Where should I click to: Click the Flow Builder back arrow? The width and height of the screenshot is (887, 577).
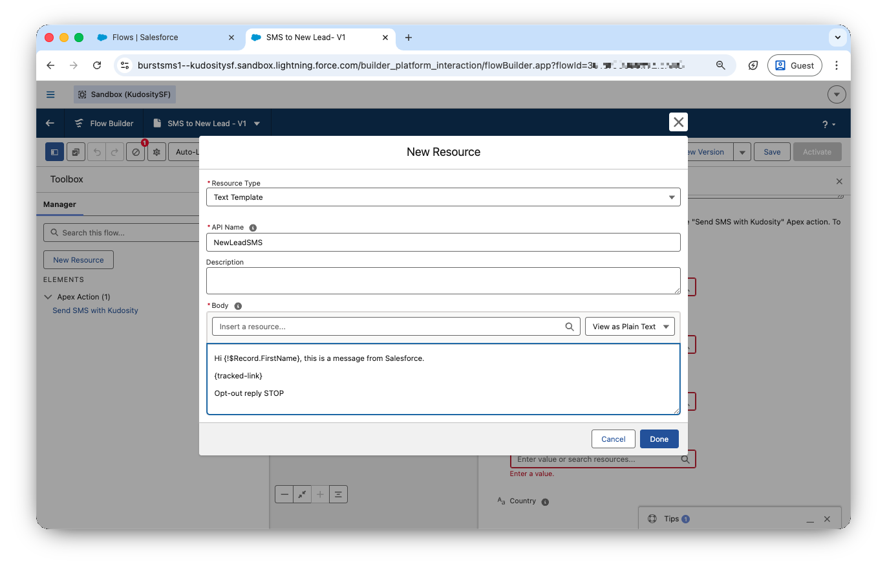(50, 124)
